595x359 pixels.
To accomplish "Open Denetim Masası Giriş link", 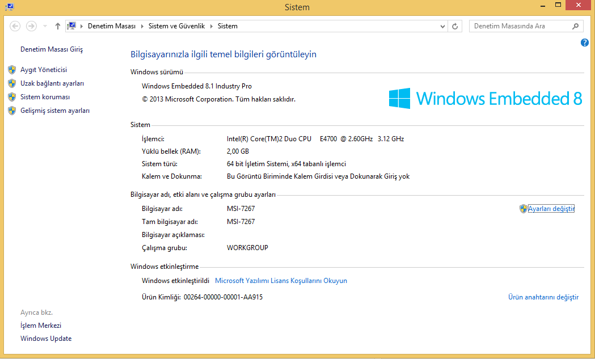I will pyautogui.click(x=52, y=49).
